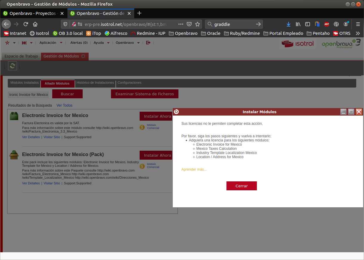The image size is (364, 260).
Task: Open the Firefox hamburger menu
Action: tap(358, 24)
